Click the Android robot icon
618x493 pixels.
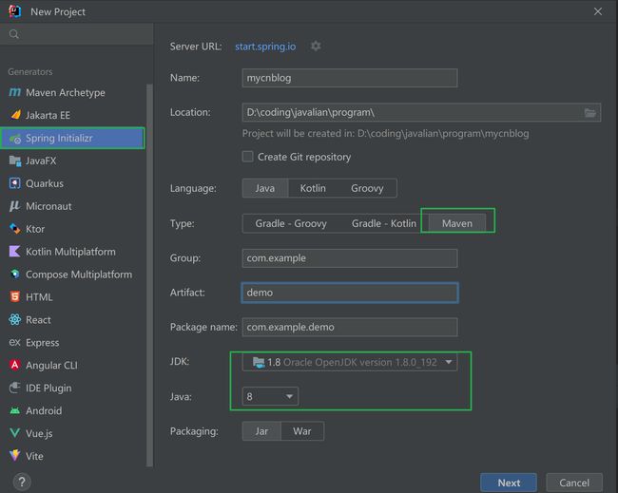pos(14,410)
